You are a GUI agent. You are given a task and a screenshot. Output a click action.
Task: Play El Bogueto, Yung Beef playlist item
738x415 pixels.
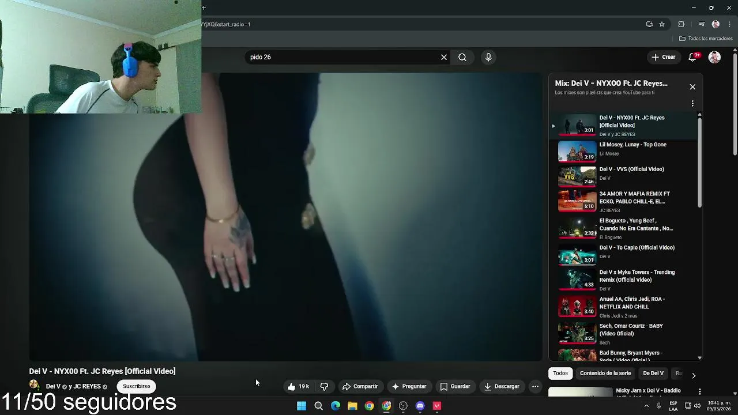pos(623,229)
